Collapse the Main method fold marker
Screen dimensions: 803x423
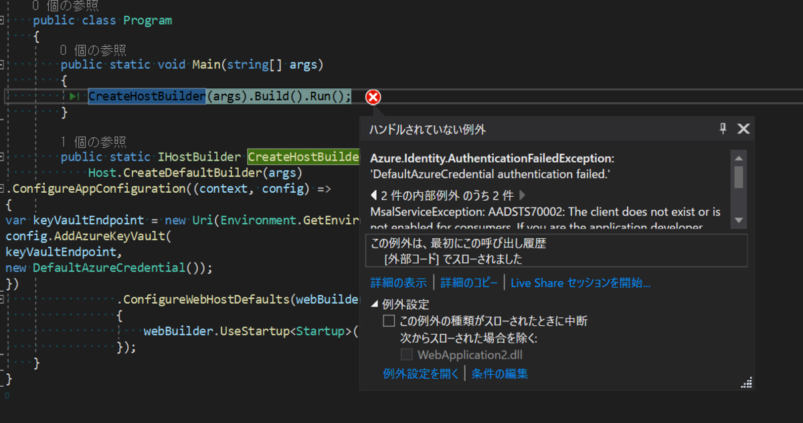click(2, 65)
